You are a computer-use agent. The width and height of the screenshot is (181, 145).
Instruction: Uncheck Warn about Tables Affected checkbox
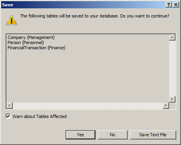click(8, 116)
